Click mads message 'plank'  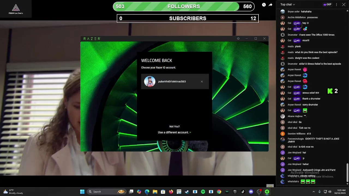click(298, 47)
